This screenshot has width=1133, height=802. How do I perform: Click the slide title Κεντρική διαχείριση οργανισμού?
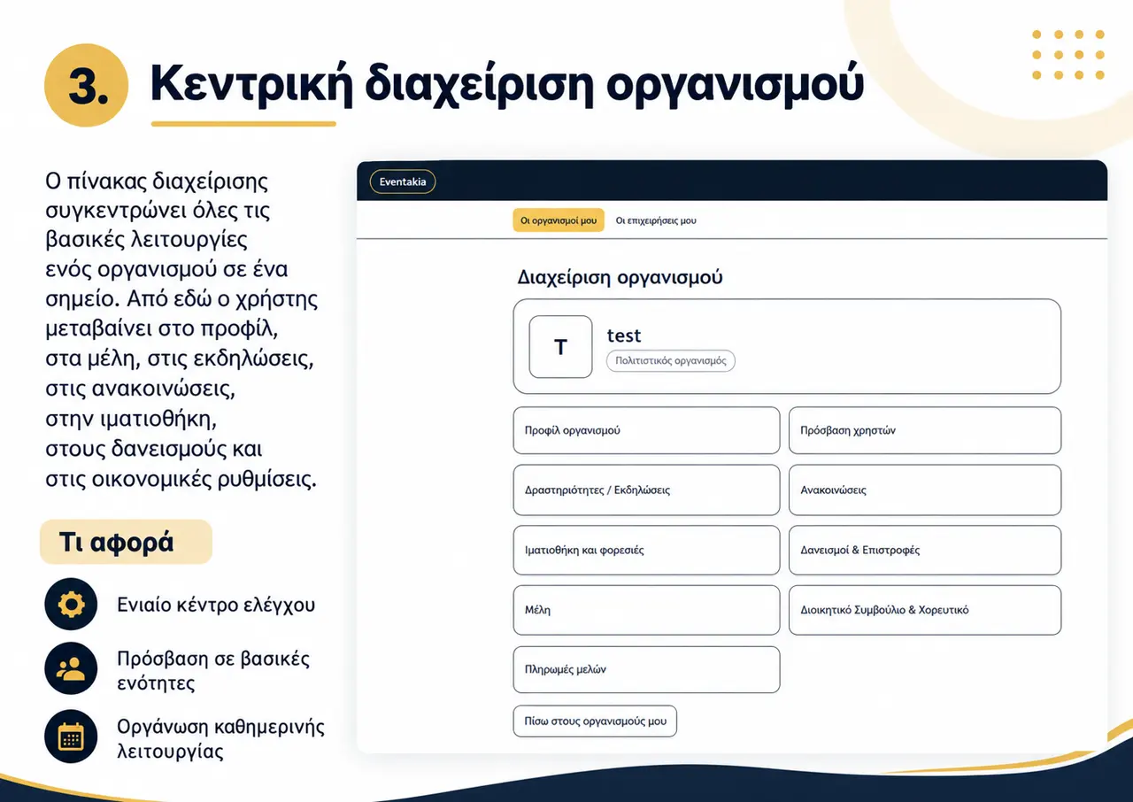pos(507,85)
